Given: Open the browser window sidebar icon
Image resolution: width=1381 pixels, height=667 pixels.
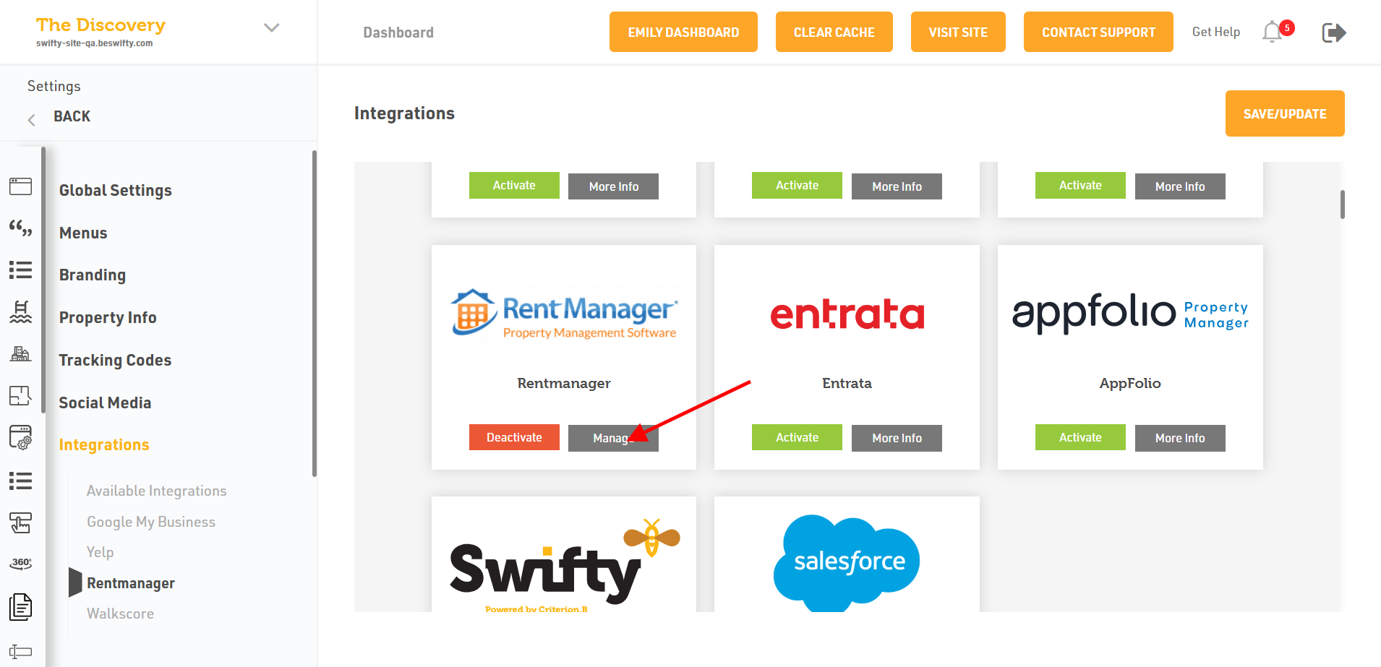Looking at the screenshot, I should [20, 186].
